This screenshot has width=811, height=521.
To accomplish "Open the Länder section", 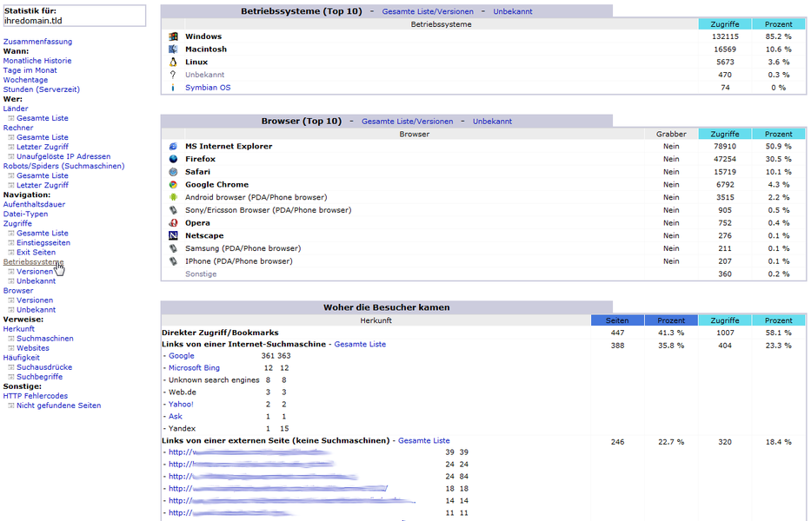I will pyautogui.click(x=16, y=109).
